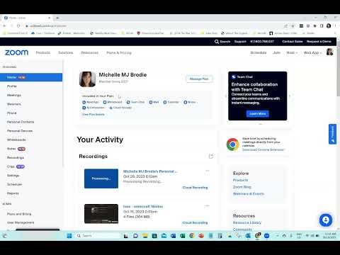Click the browser address bar
340x255 pixels.
pos(154,25)
